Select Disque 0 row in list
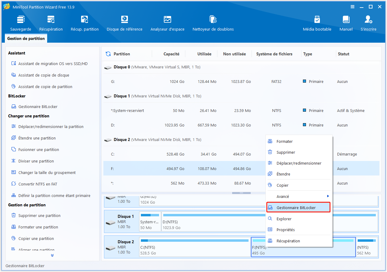This screenshot has height=272, width=387. tap(241, 67)
